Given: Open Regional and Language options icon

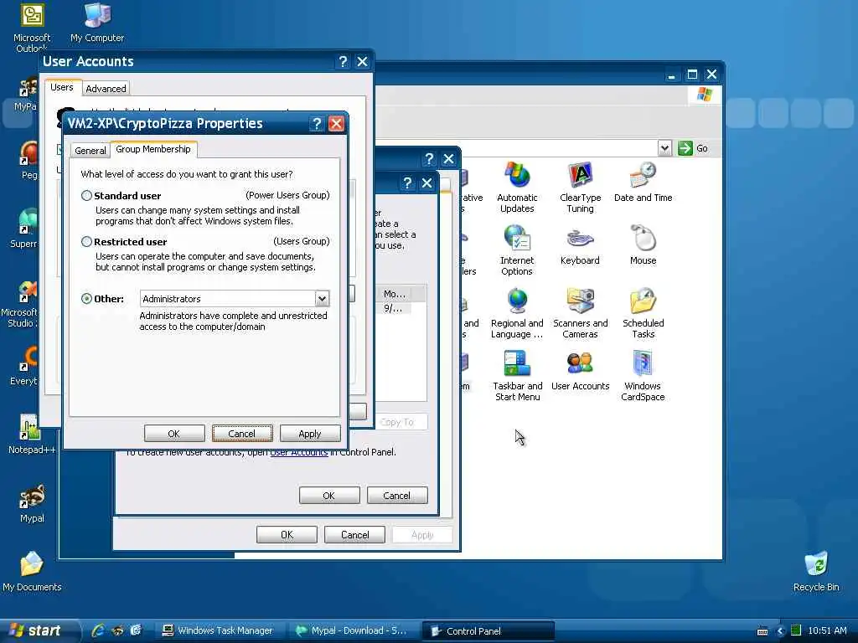Looking at the screenshot, I should (x=516, y=313).
